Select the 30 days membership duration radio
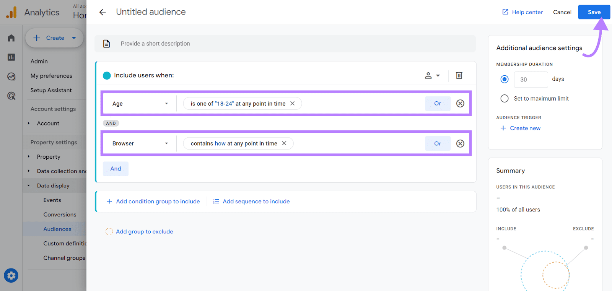This screenshot has height=291, width=612. point(505,79)
